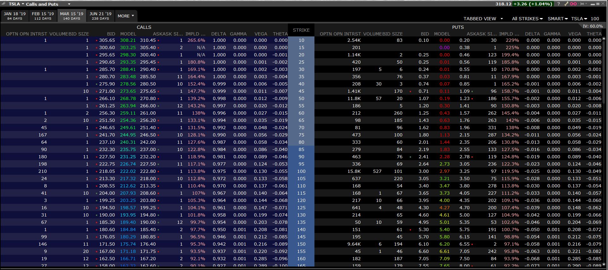
Task: Click the calls THETA column header
Action: pos(280,34)
